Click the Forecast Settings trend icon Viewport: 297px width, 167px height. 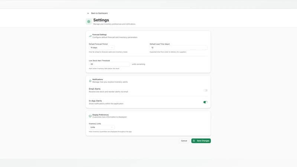click(90, 36)
